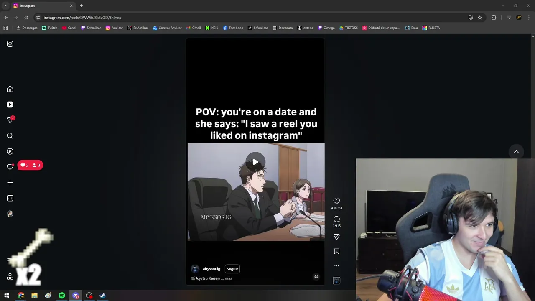The height and width of the screenshot is (301, 535).
Task: Click the notification bubble with 2 likes
Action: [x=30, y=166]
